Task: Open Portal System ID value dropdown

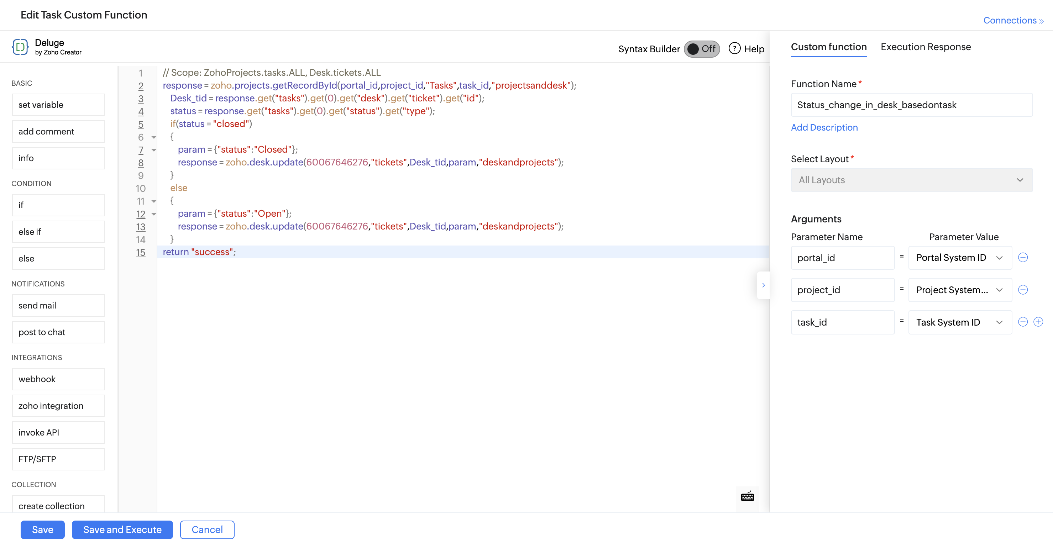Action: [959, 258]
